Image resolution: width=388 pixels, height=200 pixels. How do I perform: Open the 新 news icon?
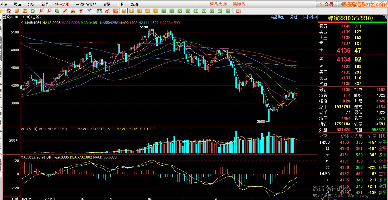pos(89,11)
